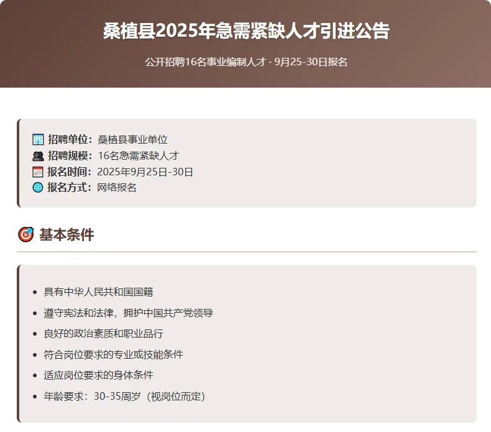Click the title 桑植县2025年急需紧缺人才引进公告

[x=246, y=31]
